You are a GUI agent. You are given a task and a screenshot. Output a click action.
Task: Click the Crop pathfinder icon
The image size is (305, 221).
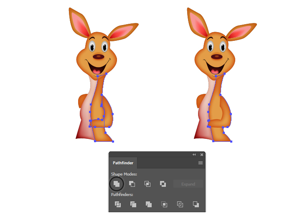click(x=164, y=204)
